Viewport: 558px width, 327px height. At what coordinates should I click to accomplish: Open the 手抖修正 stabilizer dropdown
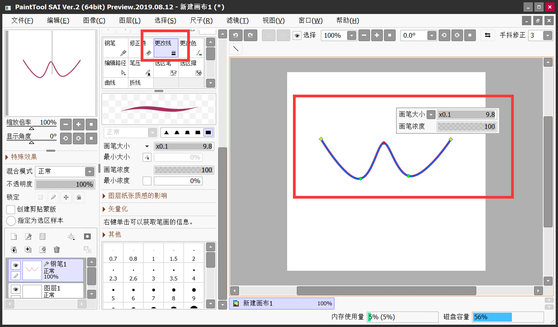pyautogui.click(x=548, y=36)
